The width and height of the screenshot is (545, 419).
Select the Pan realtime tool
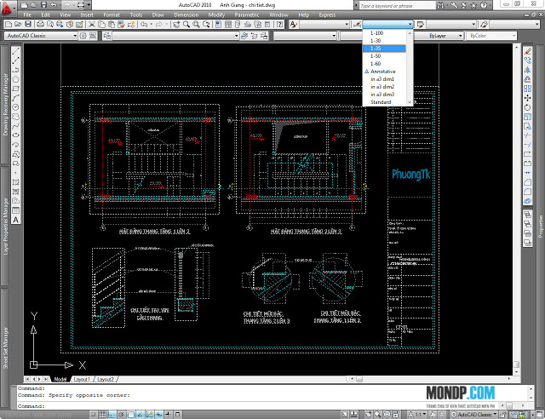[x=176, y=25]
